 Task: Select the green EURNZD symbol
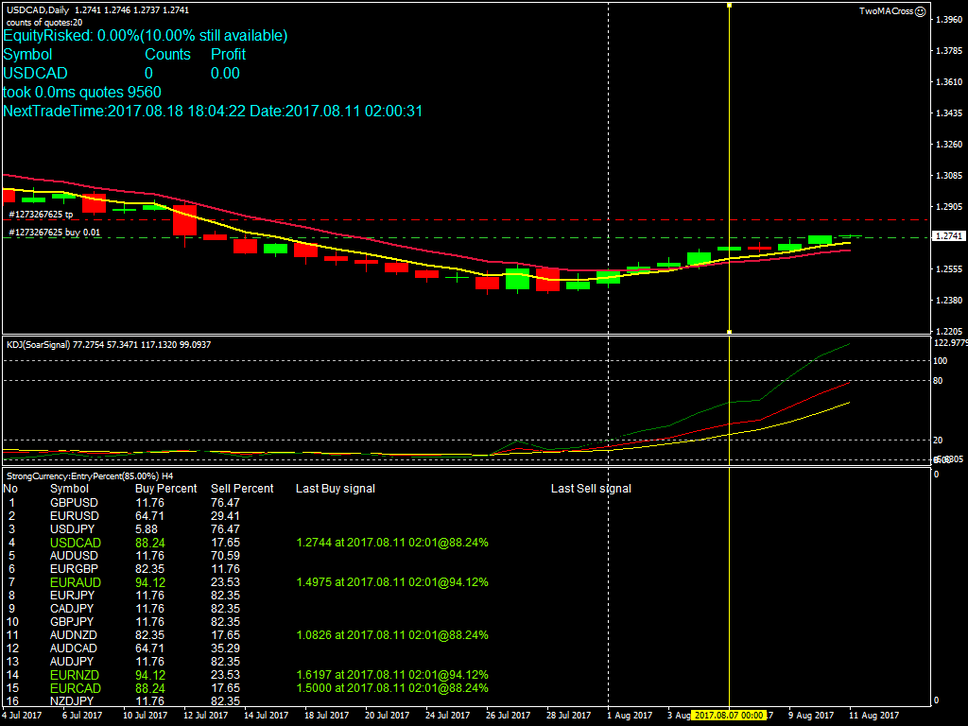tap(75, 675)
